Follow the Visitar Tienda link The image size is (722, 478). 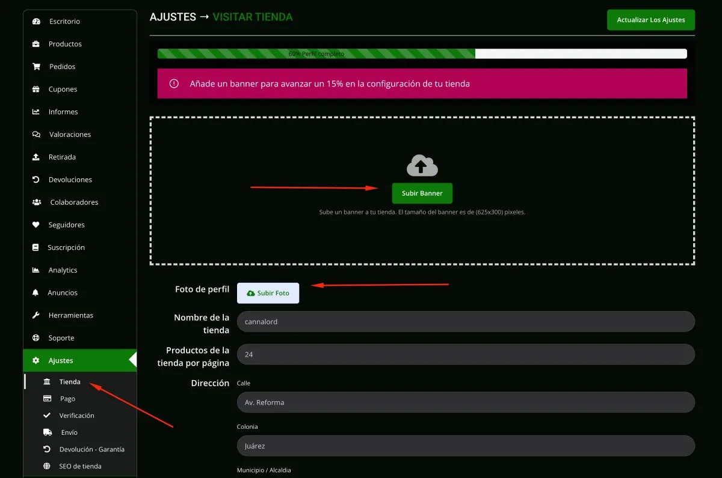coord(253,17)
